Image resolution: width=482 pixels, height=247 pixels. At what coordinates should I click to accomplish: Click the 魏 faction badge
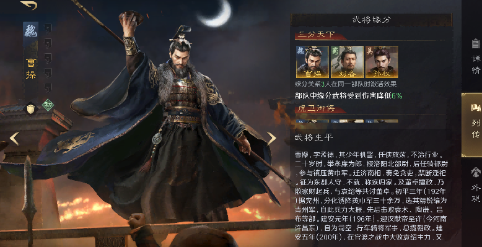[31, 32]
